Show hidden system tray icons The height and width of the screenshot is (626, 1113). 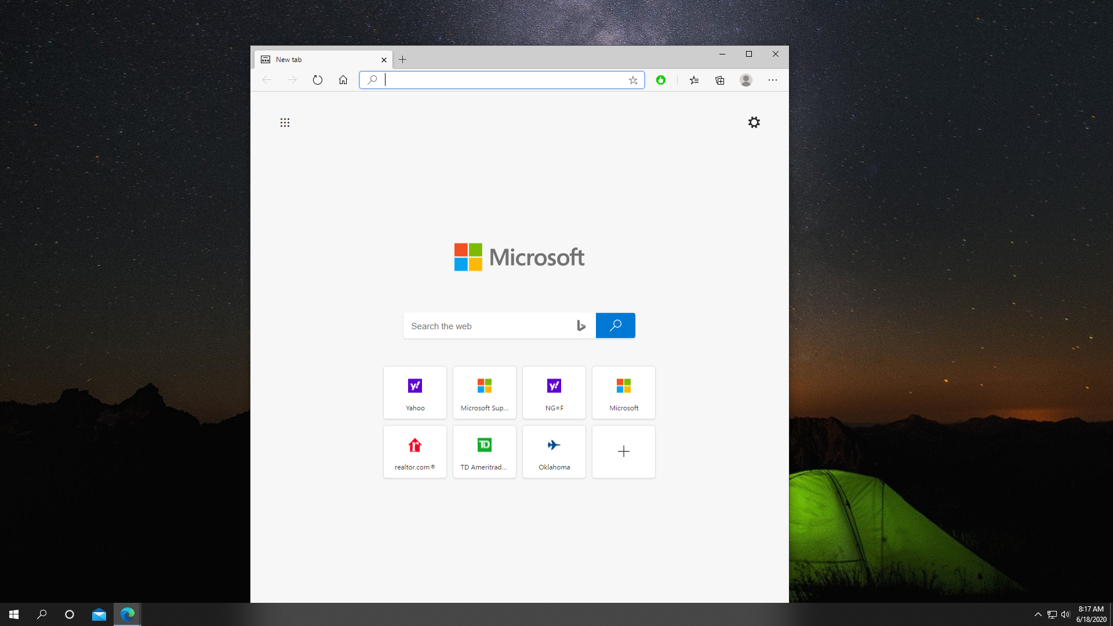tap(1038, 614)
